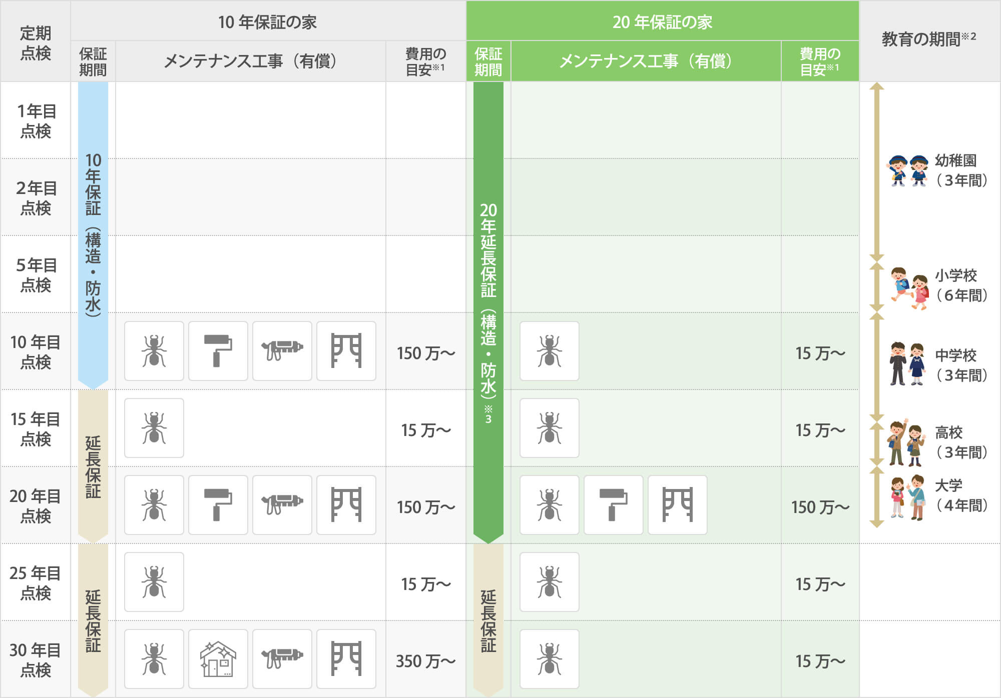1001x698 pixels.
Task: Click the termite icon in 10-year house, 20年目 row
Action: pyautogui.click(x=154, y=505)
